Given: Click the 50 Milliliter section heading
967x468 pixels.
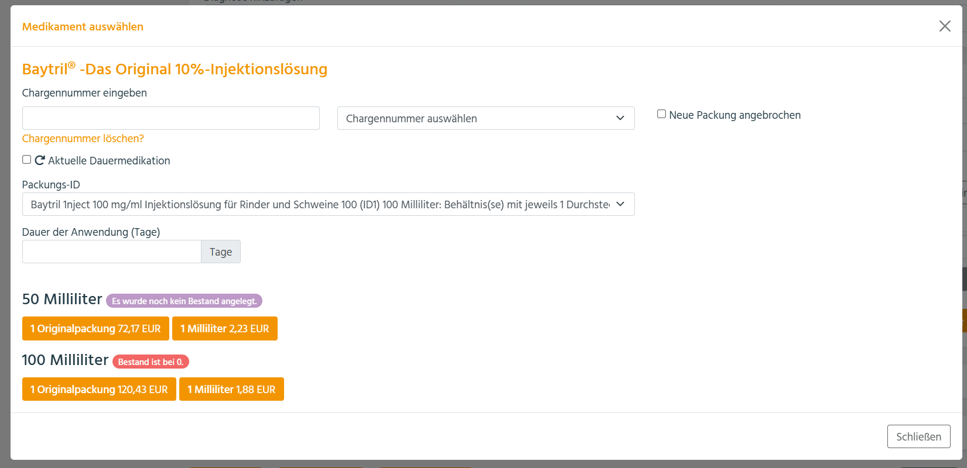Looking at the screenshot, I should coord(62,300).
